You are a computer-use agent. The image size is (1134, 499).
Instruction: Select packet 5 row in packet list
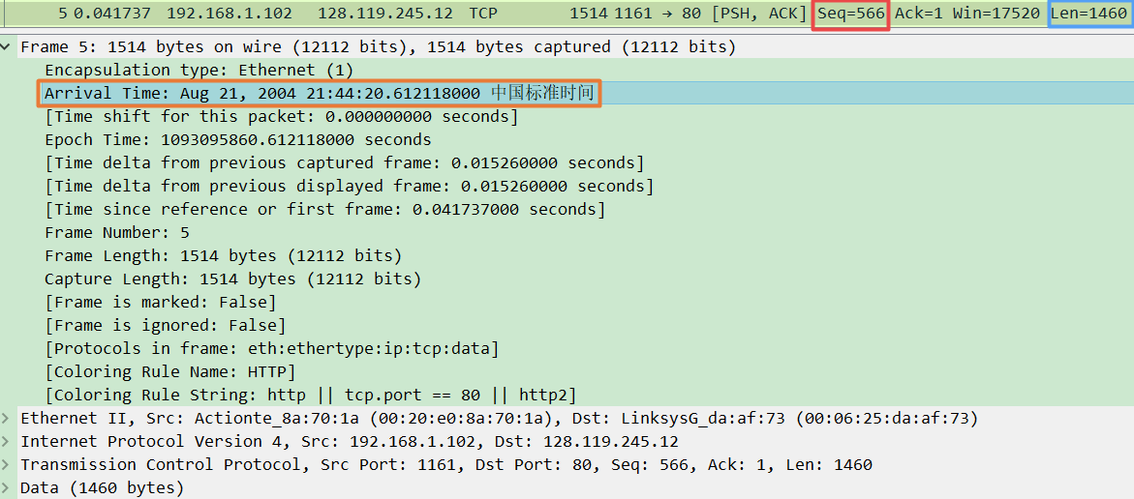click(x=567, y=13)
